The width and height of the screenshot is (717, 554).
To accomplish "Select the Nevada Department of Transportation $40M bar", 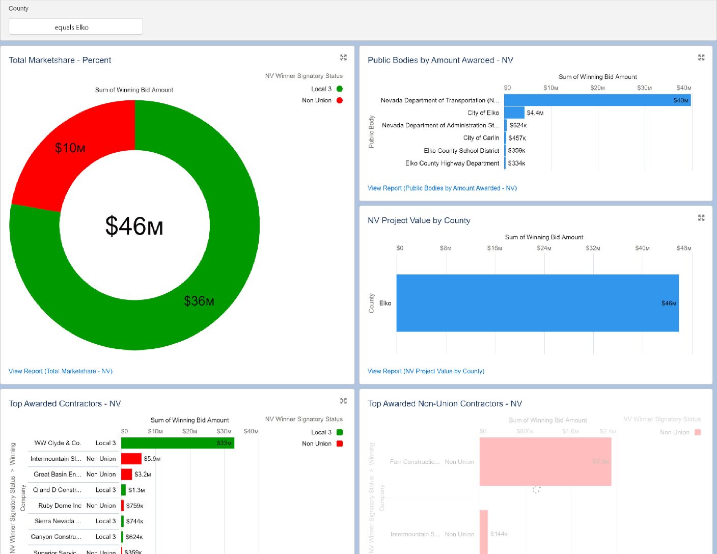I will pyautogui.click(x=597, y=100).
